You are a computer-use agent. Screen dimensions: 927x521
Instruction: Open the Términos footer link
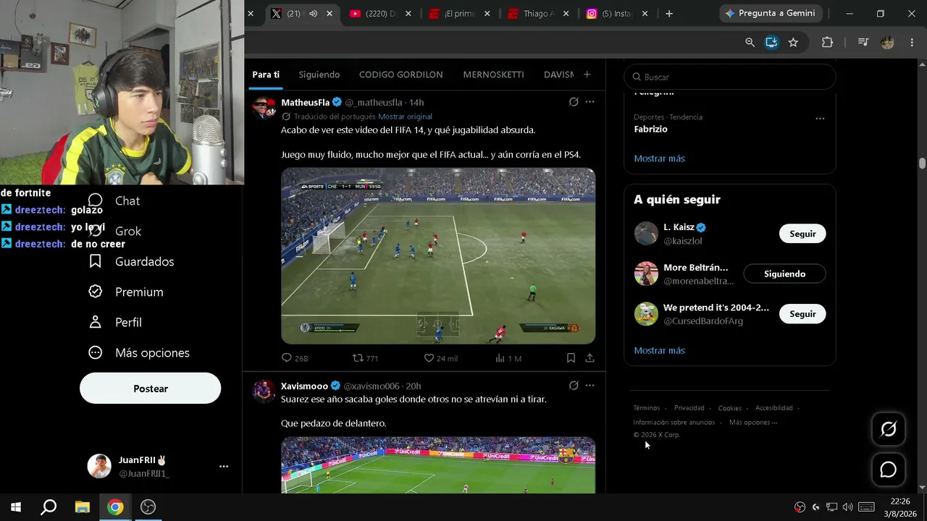point(647,408)
